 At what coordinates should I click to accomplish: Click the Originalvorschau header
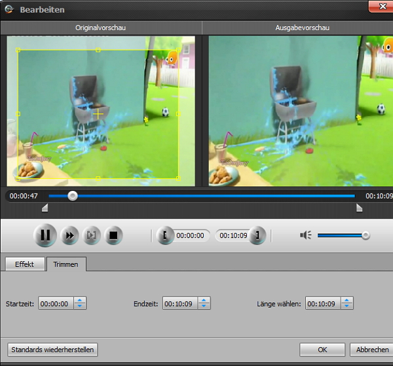(x=100, y=28)
